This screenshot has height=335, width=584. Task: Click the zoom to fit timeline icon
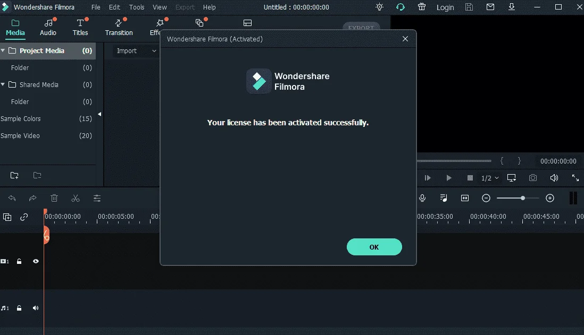pyautogui.click(x=465, y=198)
